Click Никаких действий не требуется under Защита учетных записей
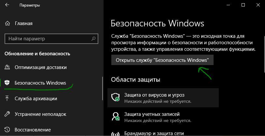Screen dimensions: 265x136 coord(158,121)
